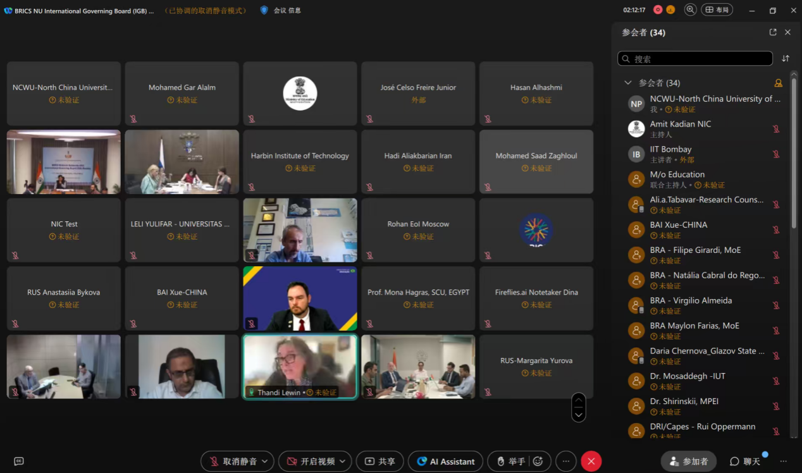The width and height of the screenshot is (802, 473).
Task: Select Hadi Aliakbarian Iran video tile
Action: pyautogui.click(x=418, y=162)
